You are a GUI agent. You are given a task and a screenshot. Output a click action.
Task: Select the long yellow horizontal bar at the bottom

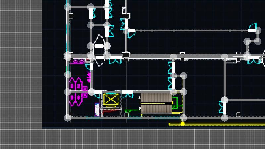[x=219, y=124]
